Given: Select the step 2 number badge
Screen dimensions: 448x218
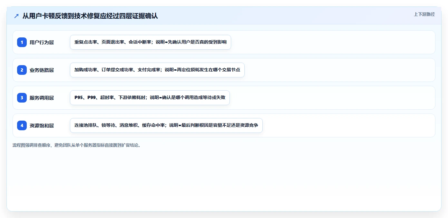Looking at the screenshot, I should [22, 70].
